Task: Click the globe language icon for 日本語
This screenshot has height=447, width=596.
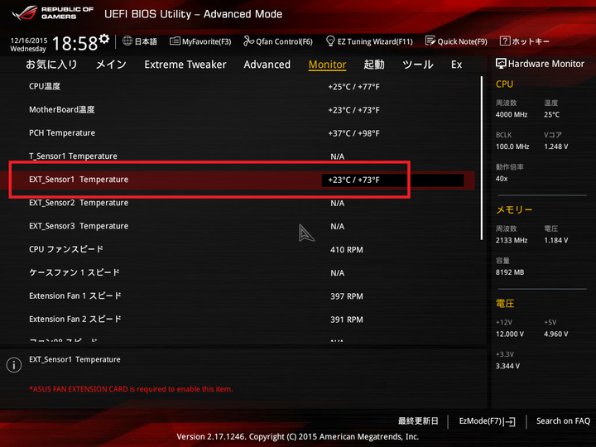Action: pyautogui.click(x=127, y=41)
